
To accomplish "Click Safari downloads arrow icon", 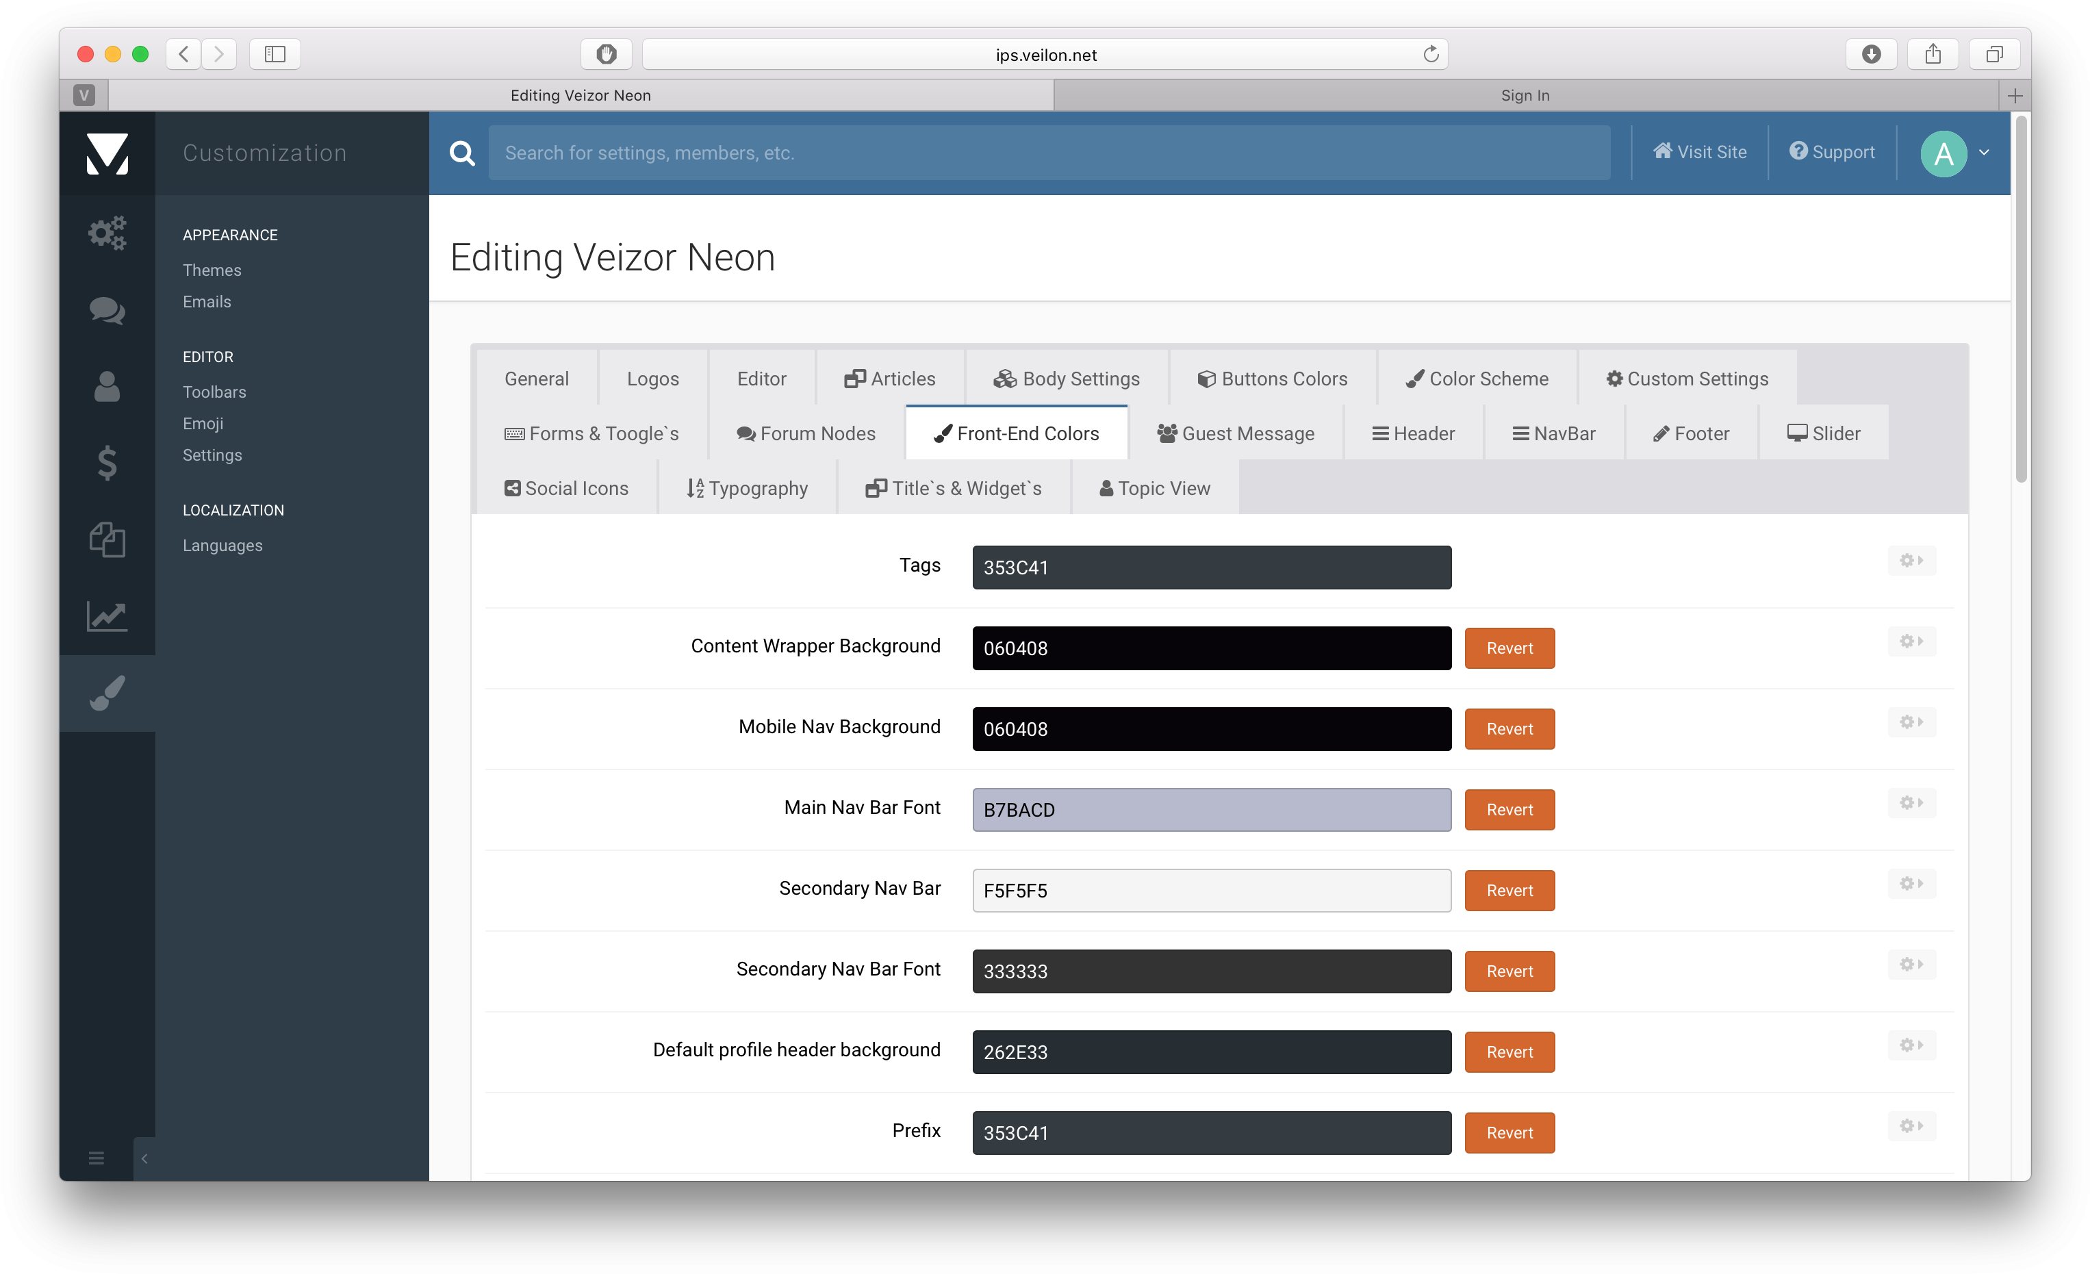I will 1870,54.
